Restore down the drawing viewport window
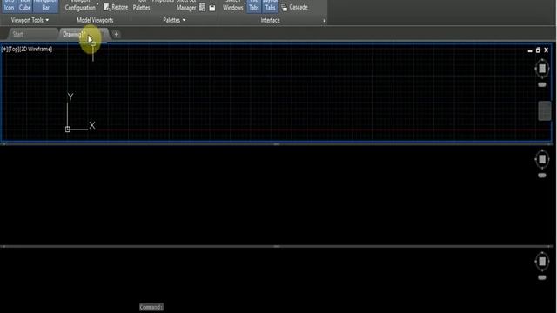557x313 pixels. pos(538,50)
